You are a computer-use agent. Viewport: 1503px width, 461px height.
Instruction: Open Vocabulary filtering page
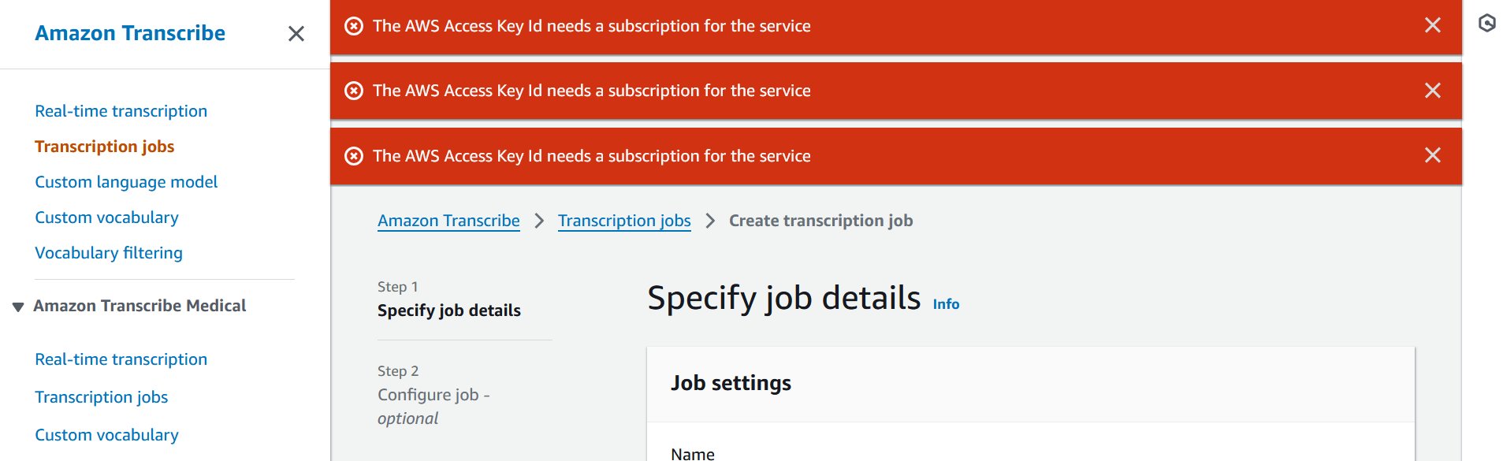109,253
